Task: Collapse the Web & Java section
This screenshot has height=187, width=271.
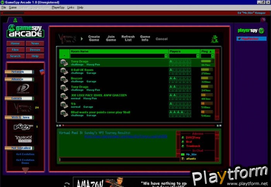Action: [x=19, y=117]
